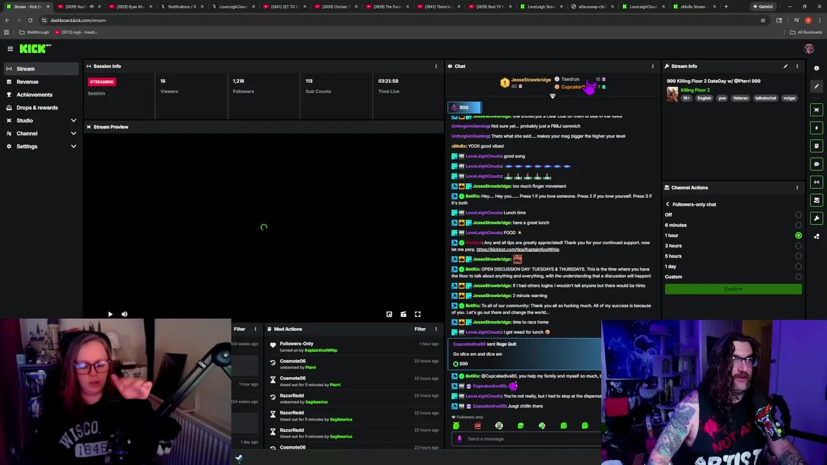Open the Mod Actions Filter dropdown

point(420,329)
